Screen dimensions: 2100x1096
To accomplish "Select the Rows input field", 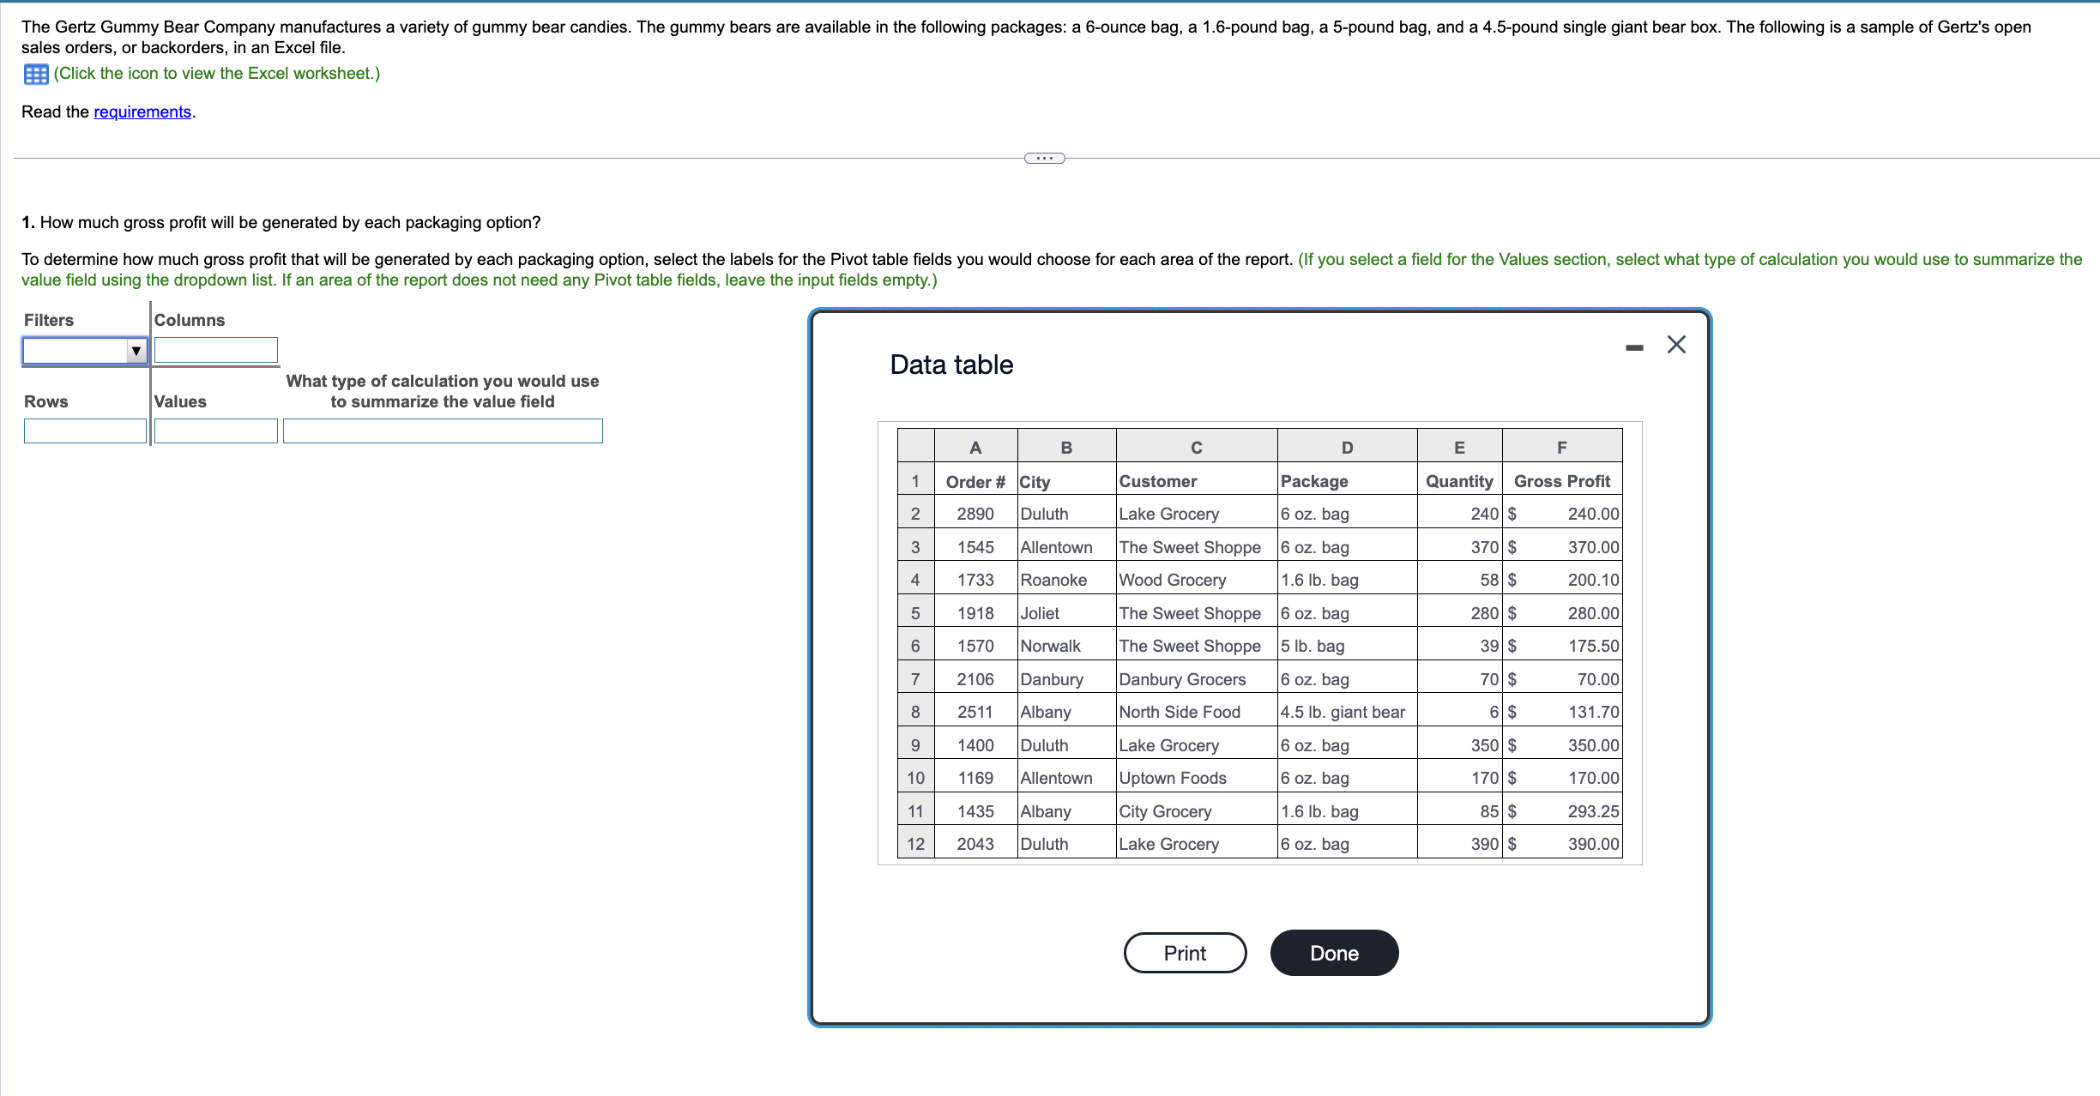I will (85, 431).
